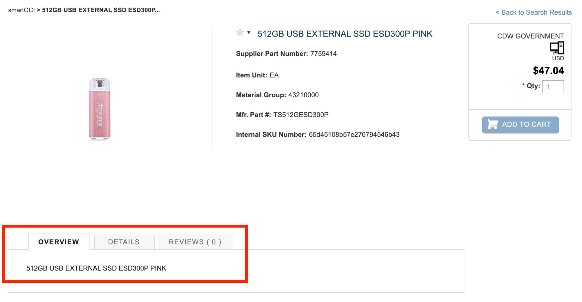Click the Material Group 43210000 value
The height and width of the screenshot is (302, 582).
click(x=303, y=95)
